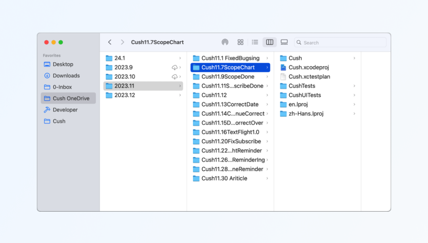The width and height of the screenshot is (428, 243).
Task: Select Cush11.12 folder
Action: pos(230,95)
